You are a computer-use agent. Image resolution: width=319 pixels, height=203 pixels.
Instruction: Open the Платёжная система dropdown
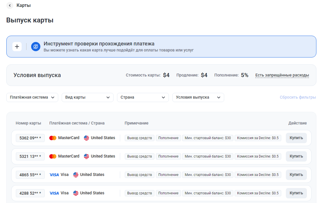click(x=32, y=97)
